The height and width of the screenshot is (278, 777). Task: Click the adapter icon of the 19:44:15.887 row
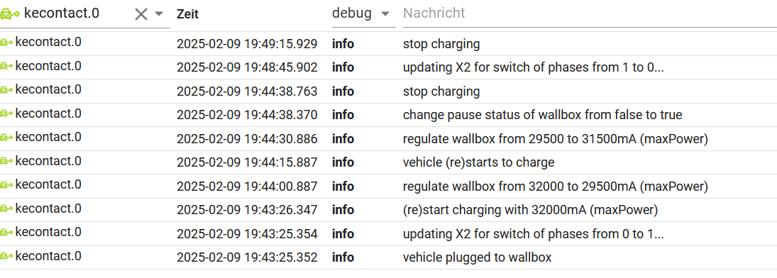6,162
